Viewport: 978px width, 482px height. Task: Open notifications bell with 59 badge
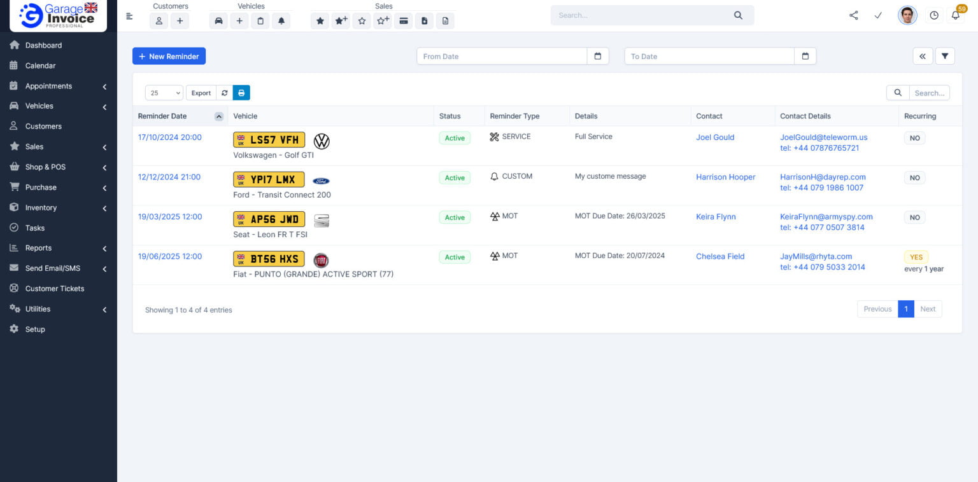(955, 15)
